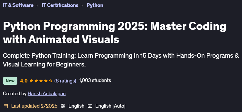The width and height of the screenshot is (242, 112).
Task: Click the English language label
Action: point(76,106)
